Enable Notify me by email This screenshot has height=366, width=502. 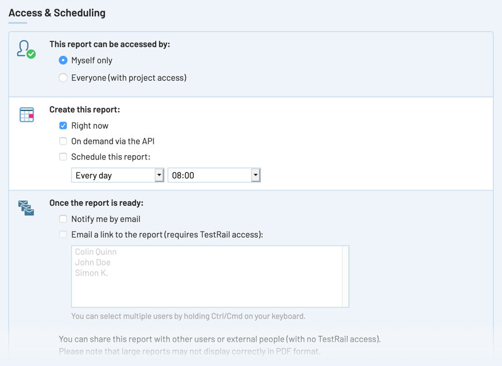point(63,219)
